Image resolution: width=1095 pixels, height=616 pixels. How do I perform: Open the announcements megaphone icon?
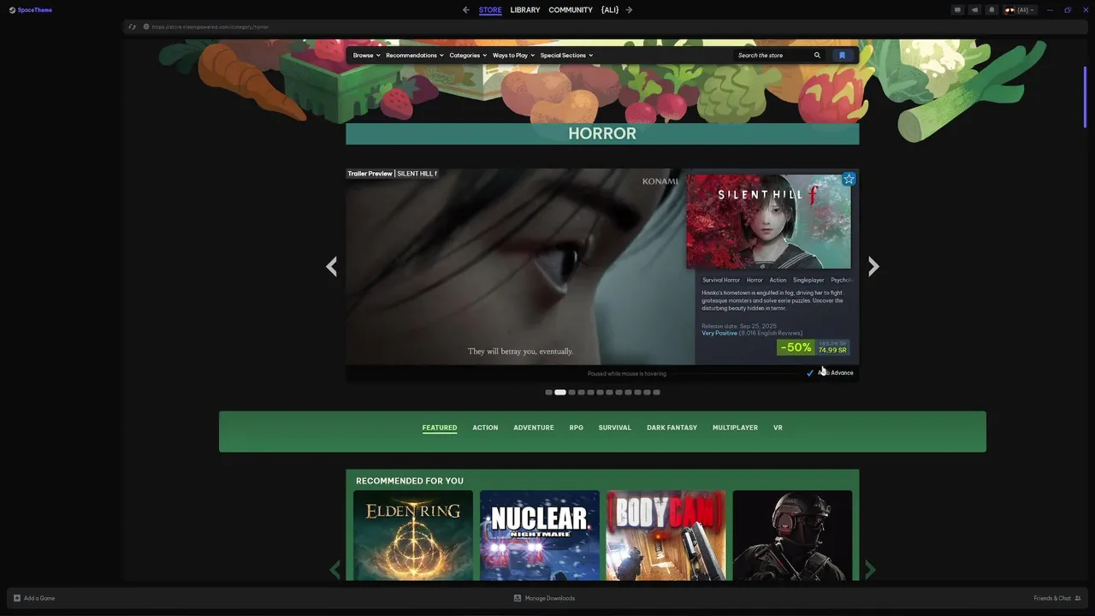(x=974, y=10)
